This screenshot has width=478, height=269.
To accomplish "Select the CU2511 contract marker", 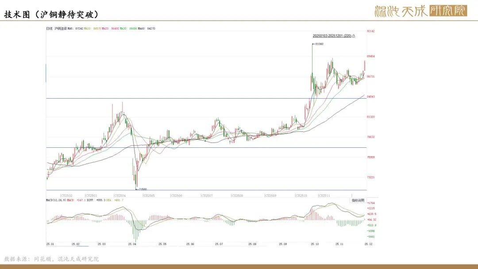I will pos(324,196).
